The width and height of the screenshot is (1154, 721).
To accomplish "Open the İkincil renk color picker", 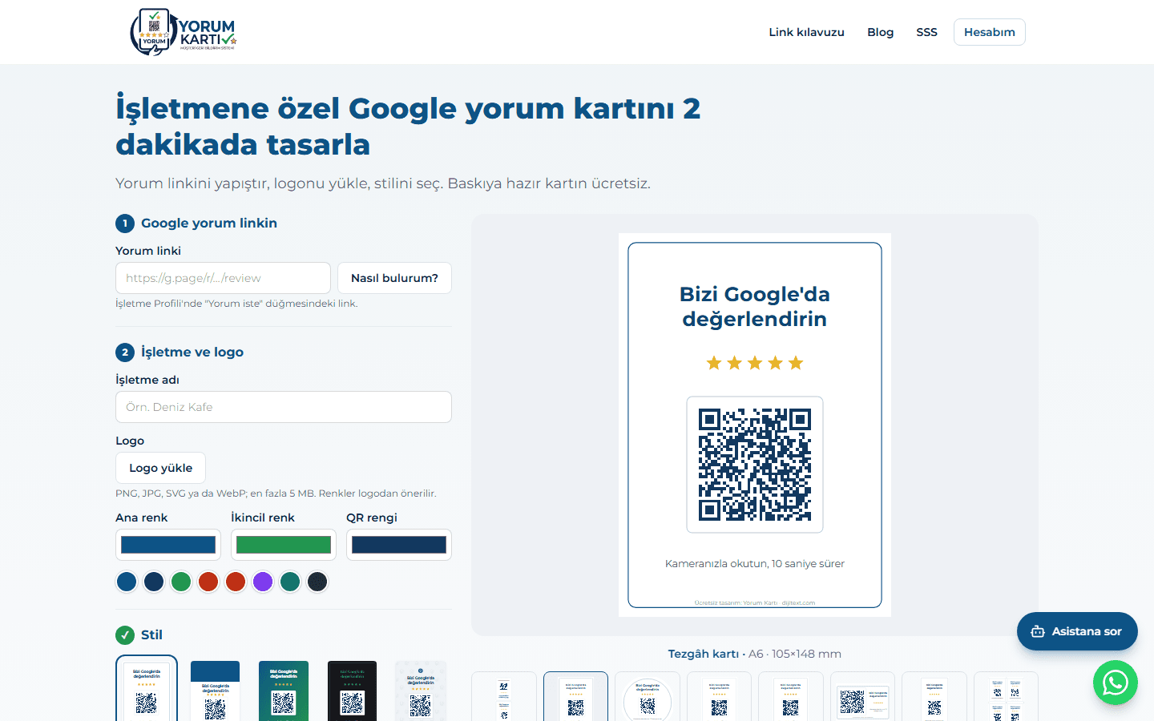I will (x=284, y=545).
